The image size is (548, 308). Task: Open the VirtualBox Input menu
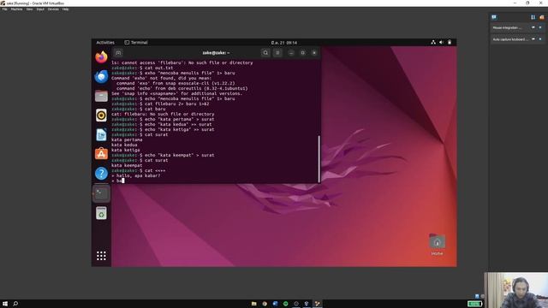coord(40,9)
